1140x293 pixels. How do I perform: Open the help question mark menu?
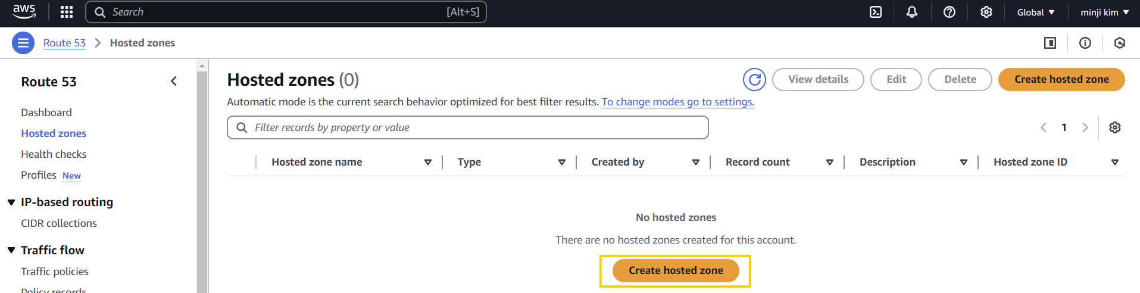(x=950, y=12)
